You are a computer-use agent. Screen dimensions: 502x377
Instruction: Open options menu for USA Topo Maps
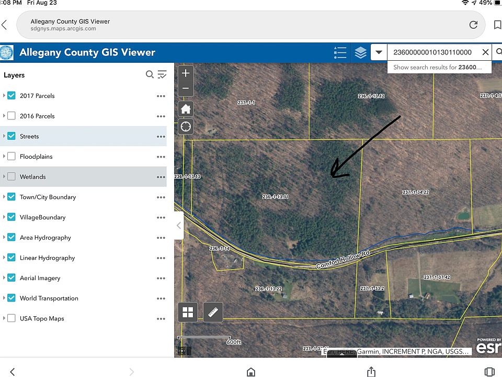161,318
